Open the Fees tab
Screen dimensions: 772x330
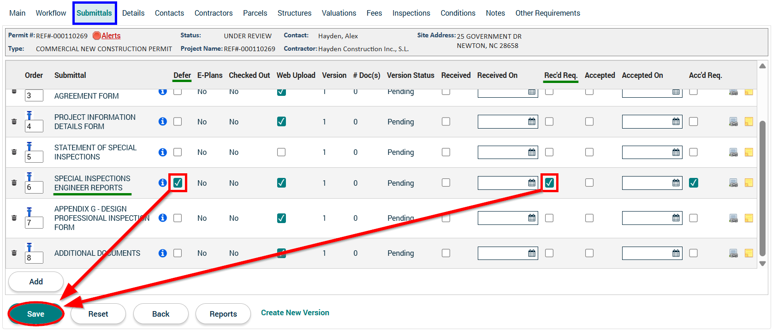pos(374,13)
